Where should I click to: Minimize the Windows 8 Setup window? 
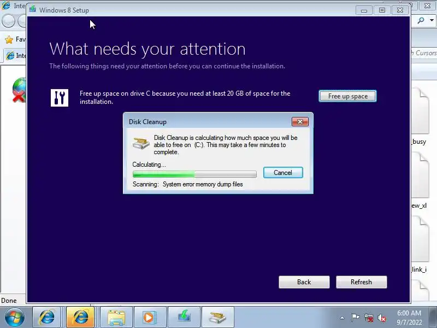[364, 10]
